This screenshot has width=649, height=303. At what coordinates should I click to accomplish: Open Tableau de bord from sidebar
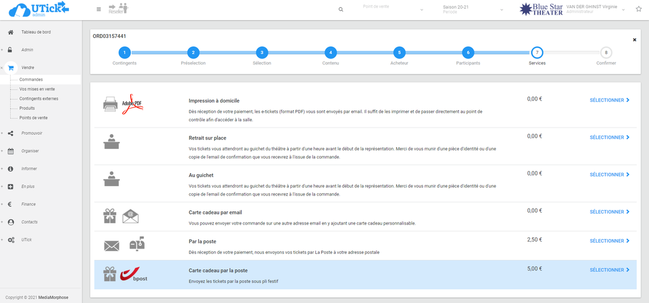pos(36,32)
